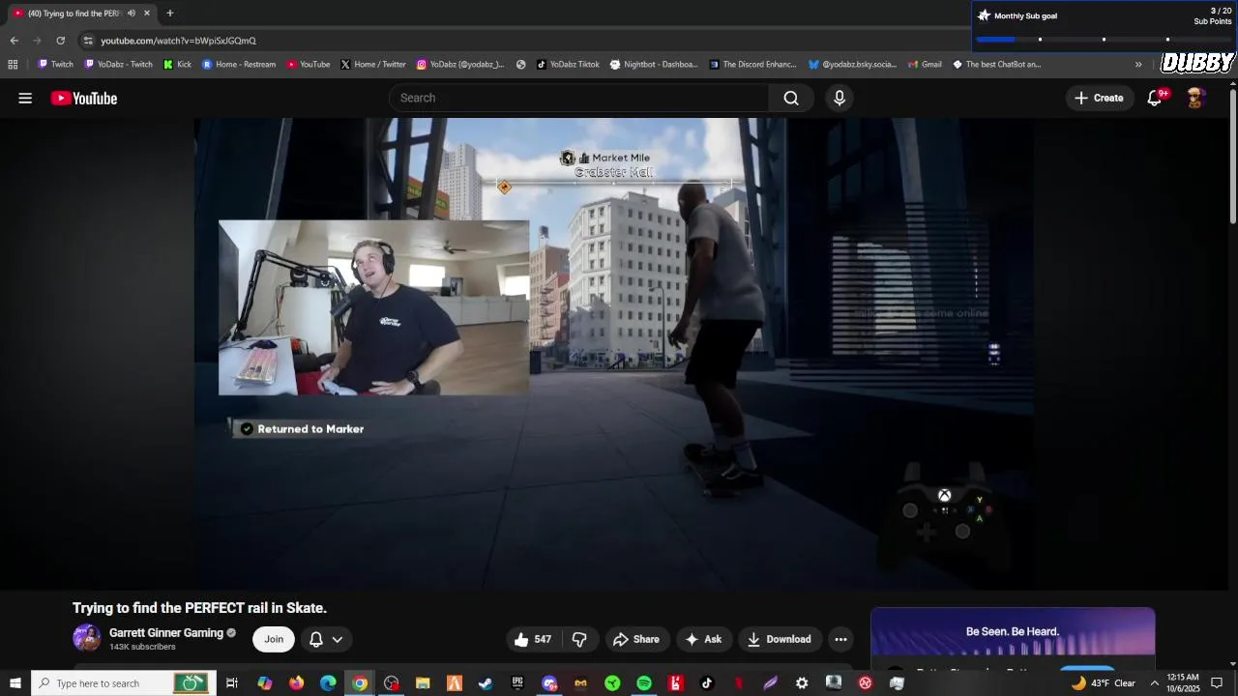This screenshot has height=696, width=1238.
Task: Click the Create button
Action: point(1100,98)
